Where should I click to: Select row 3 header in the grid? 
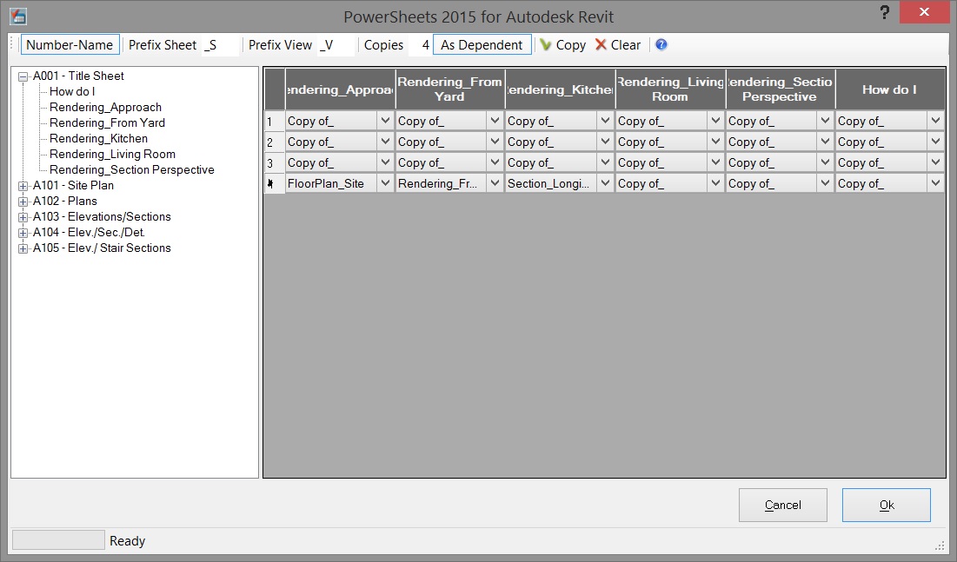coord(275,162)
